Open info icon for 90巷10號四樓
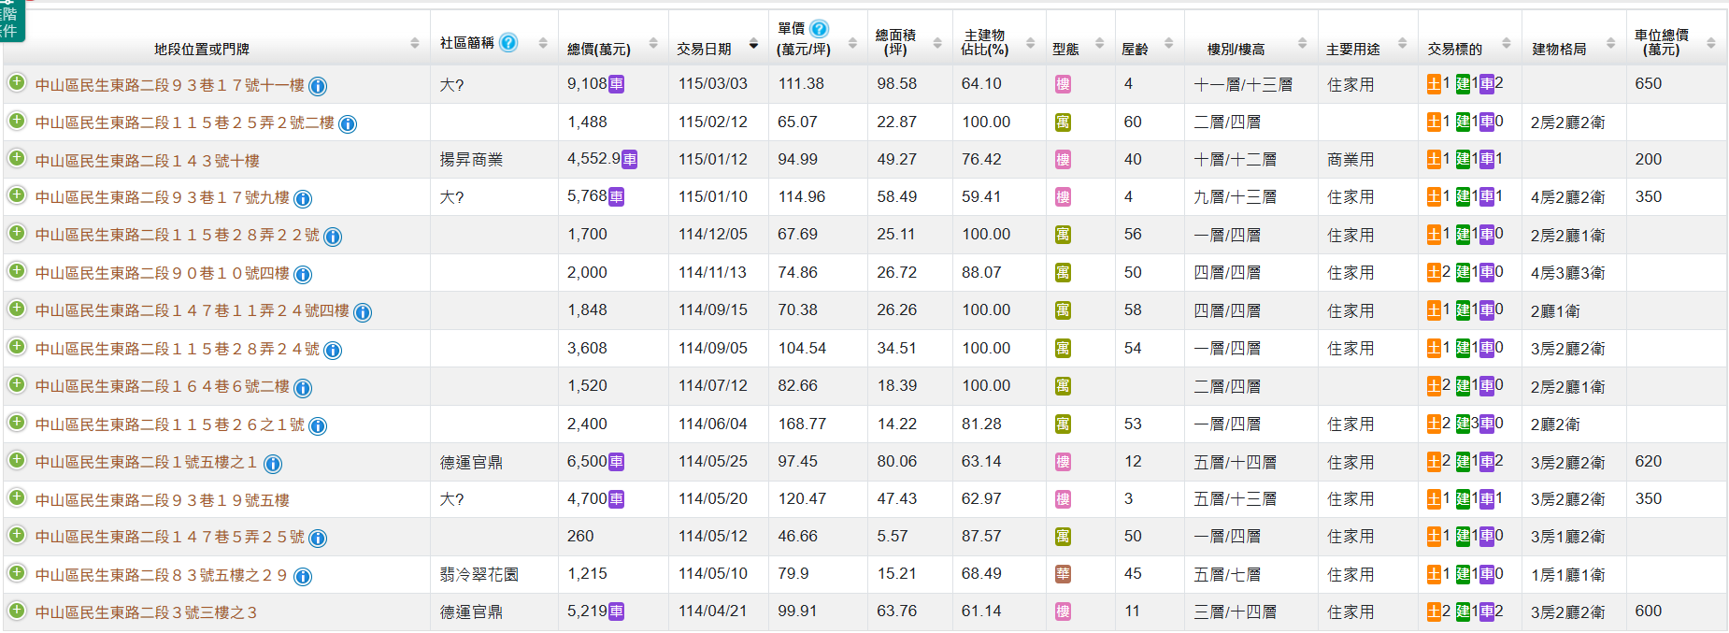Viewport: 1729px width, 633px height. [303, 275]
